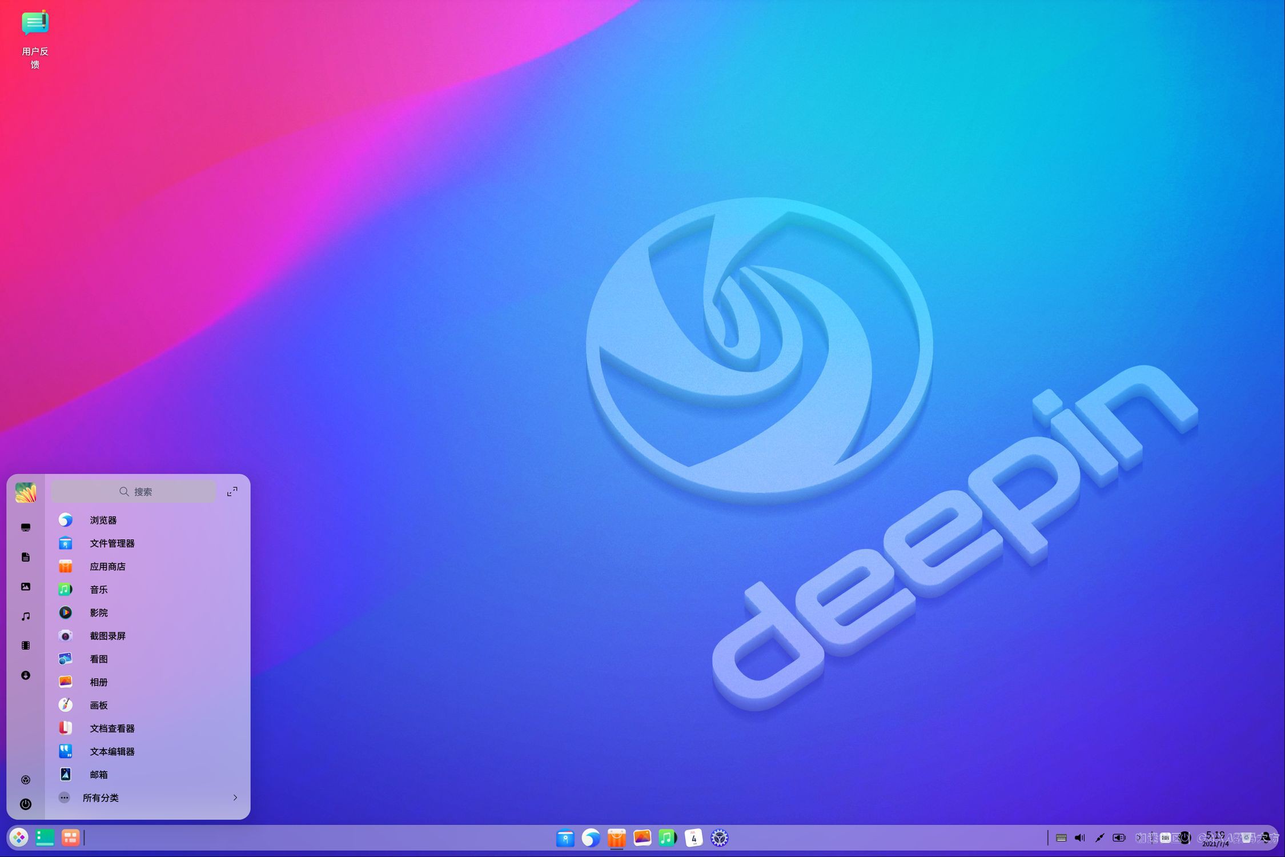The width and height of the screenshot is (1285, 857).
Task: Open the settings gear in launcher sidebar
Action: click(x=26, y=781)
